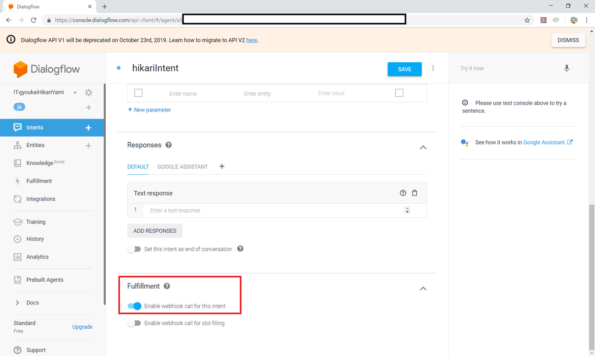Open Chrome menu three dots
Screen dimensions: 595x356
(587, 20)
